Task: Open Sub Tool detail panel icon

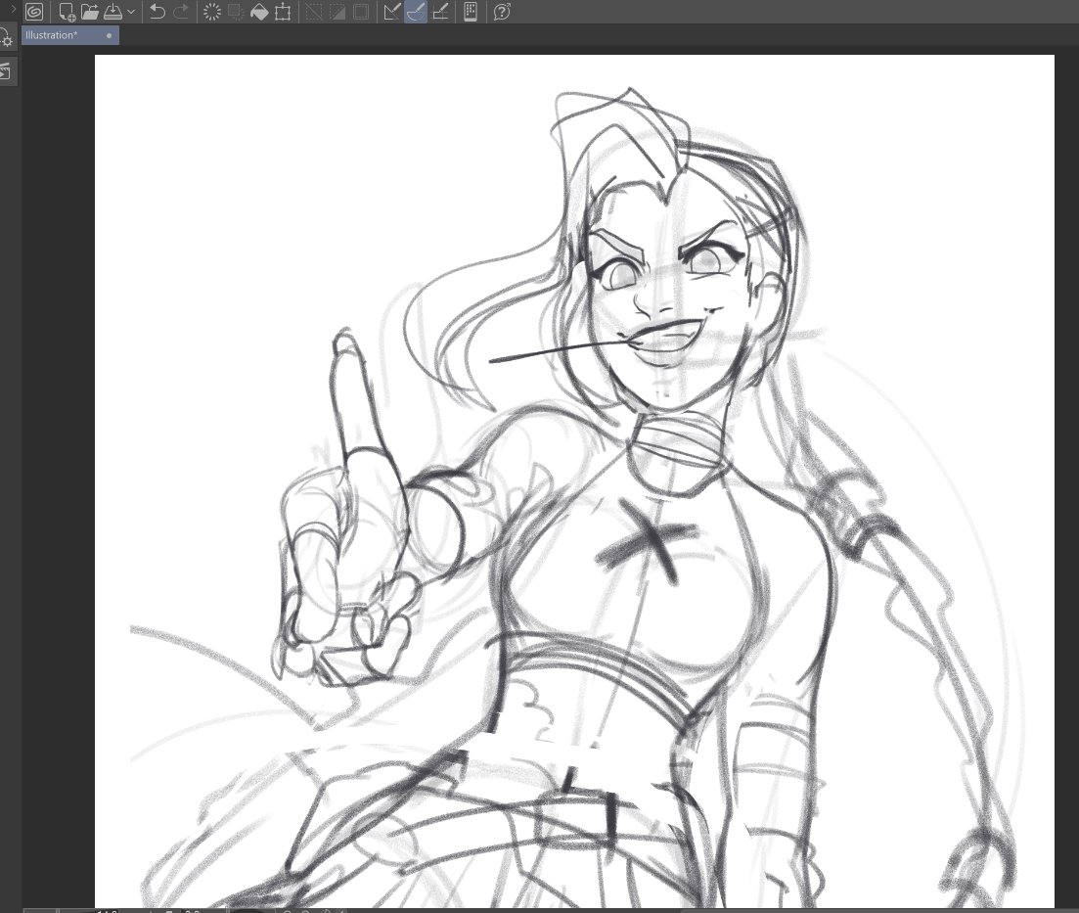Action: coord(6,38)
